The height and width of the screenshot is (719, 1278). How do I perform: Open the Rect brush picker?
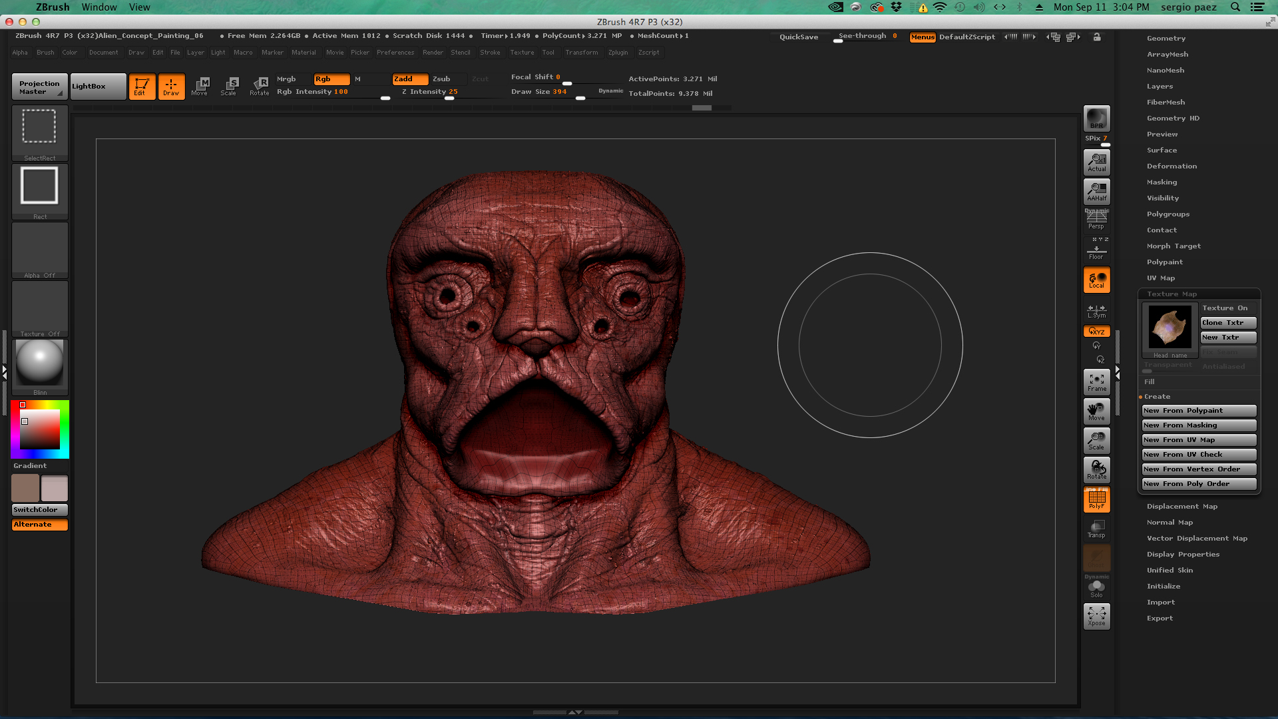tap(40, 192)
